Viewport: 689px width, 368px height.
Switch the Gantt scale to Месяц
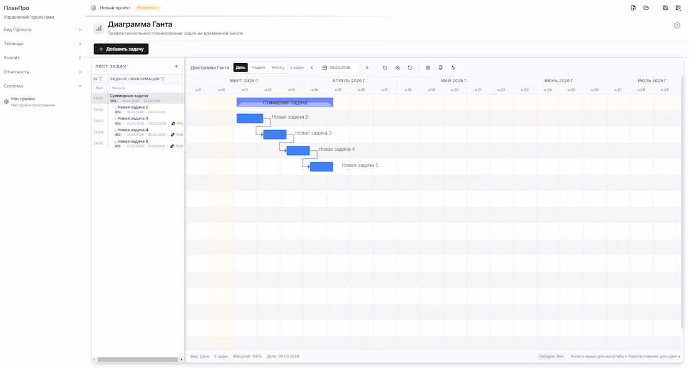277,68
